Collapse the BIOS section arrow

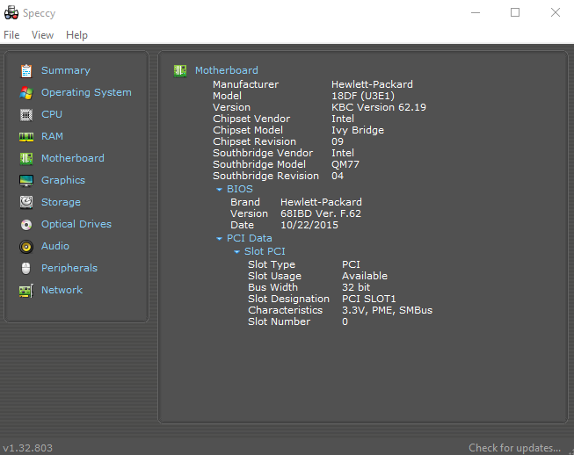click(x=219, y=189)
